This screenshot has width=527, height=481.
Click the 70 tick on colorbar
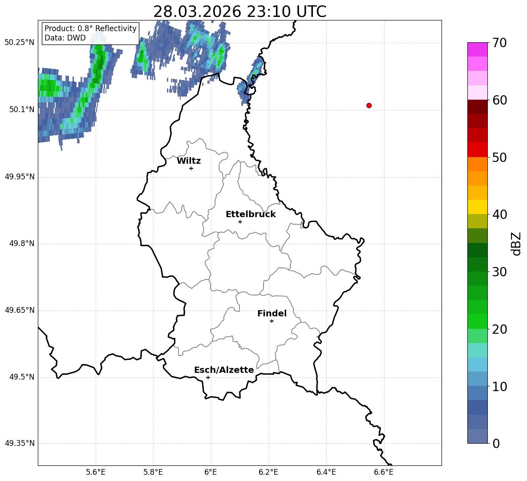coord(499,43)
